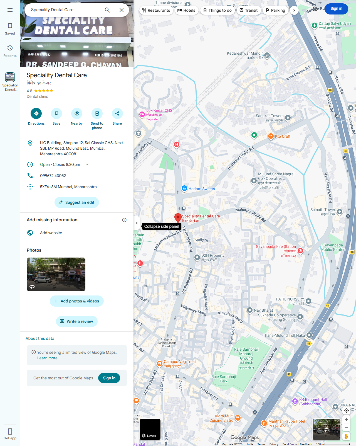This screenshot has height=446, width=356.
Task: Select D2H Property map marker
Action: [x=197, y=257]
